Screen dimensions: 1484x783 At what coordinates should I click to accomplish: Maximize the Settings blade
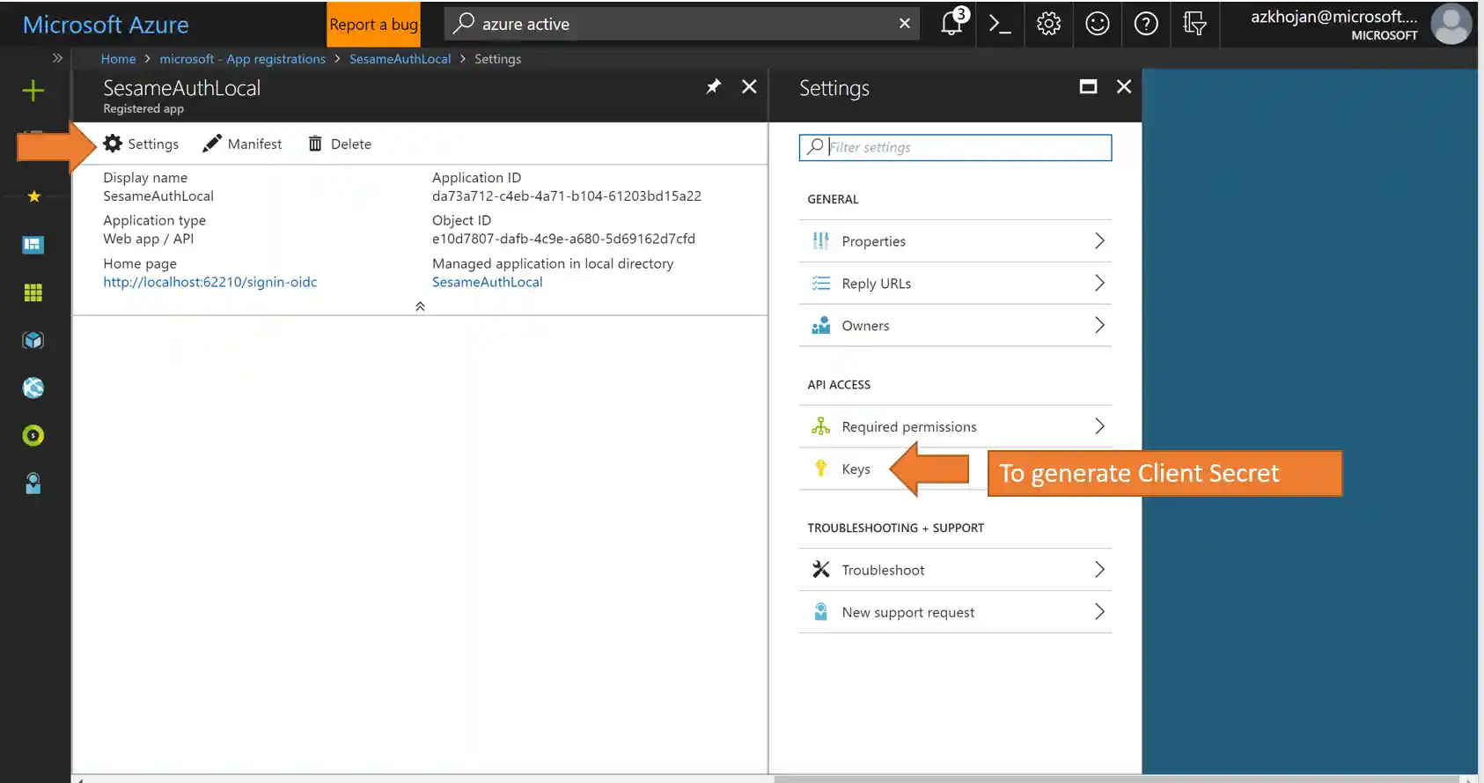[x=1088, y=86]
